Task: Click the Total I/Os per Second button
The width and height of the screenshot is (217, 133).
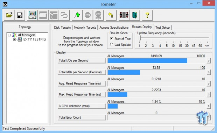Action: pos(82,61)
